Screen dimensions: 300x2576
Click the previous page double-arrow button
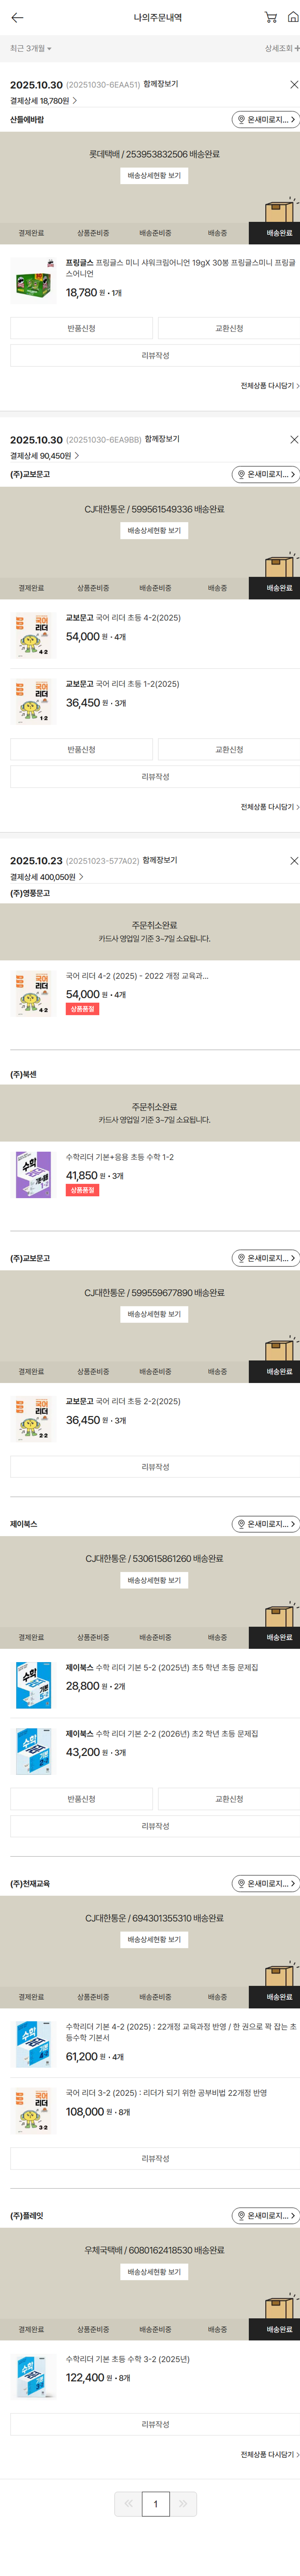[128, 2504]
